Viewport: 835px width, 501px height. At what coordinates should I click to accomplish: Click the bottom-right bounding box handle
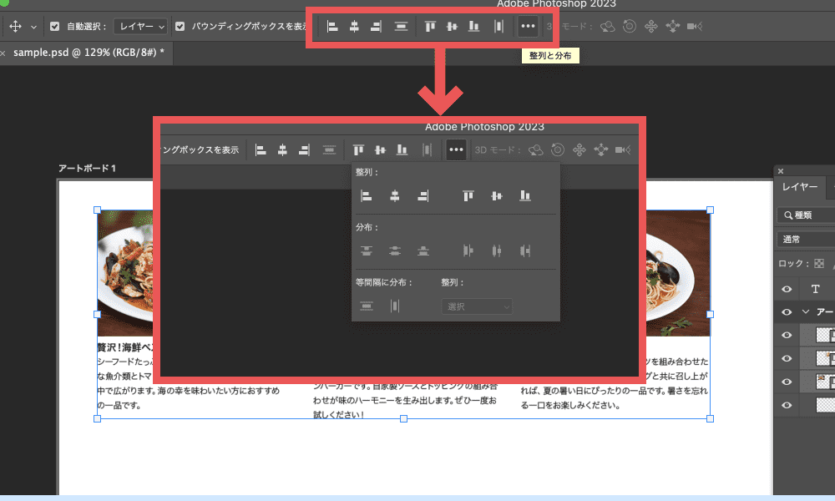coord(710,419)
